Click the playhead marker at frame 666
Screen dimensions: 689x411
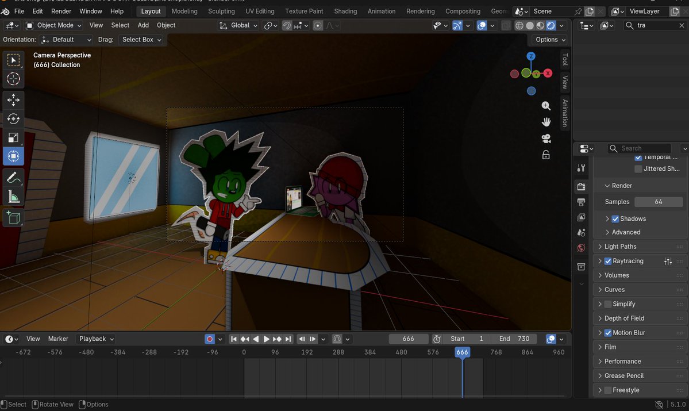[462, 352]
